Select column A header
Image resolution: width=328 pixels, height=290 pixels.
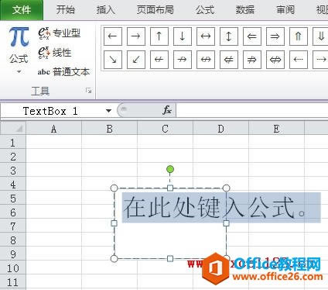click(53, 128)
